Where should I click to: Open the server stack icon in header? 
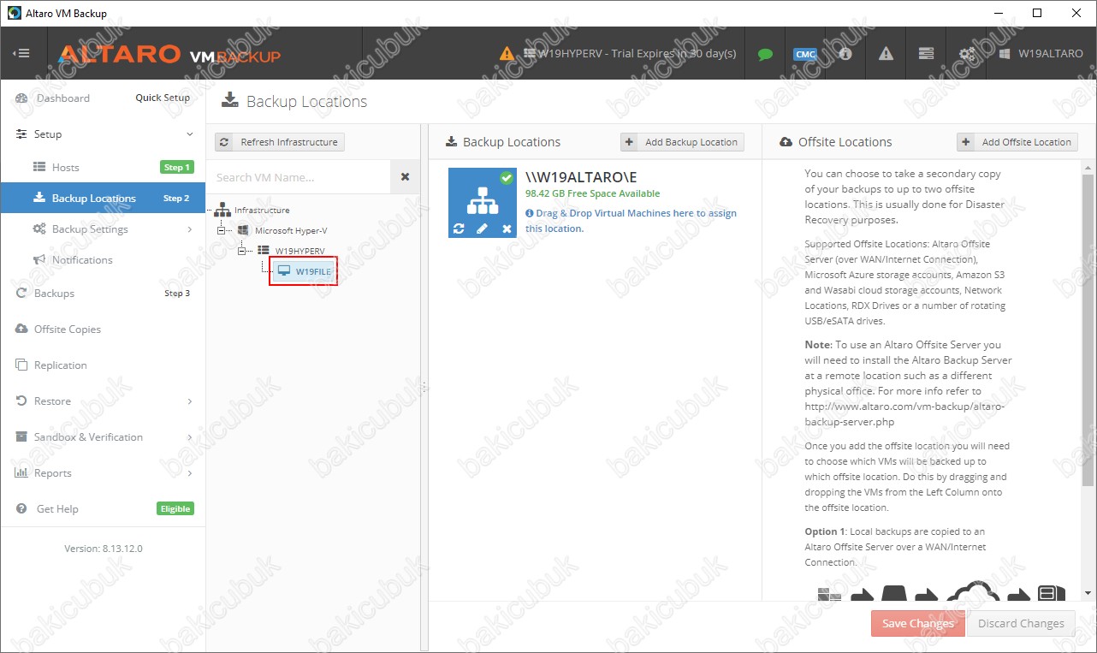[x=926, y=53]
